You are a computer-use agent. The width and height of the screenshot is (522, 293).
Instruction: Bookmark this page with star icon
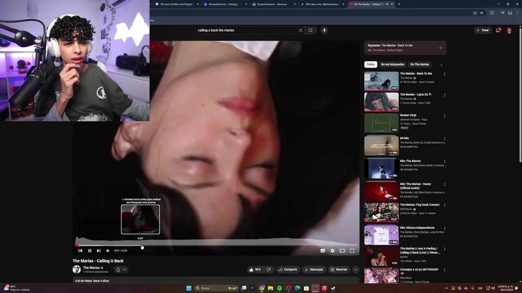(482, 13)
